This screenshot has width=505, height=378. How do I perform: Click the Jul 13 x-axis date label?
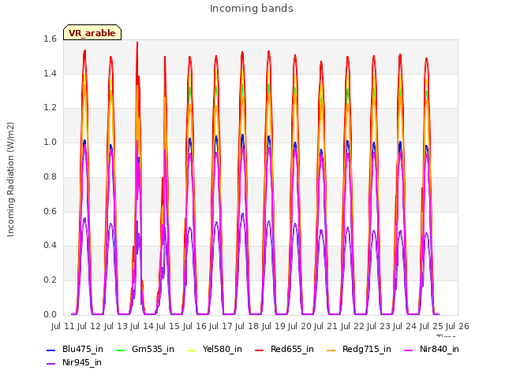[x=115, y=326]
